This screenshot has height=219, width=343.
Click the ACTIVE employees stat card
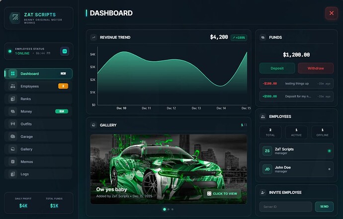[296, 132]
